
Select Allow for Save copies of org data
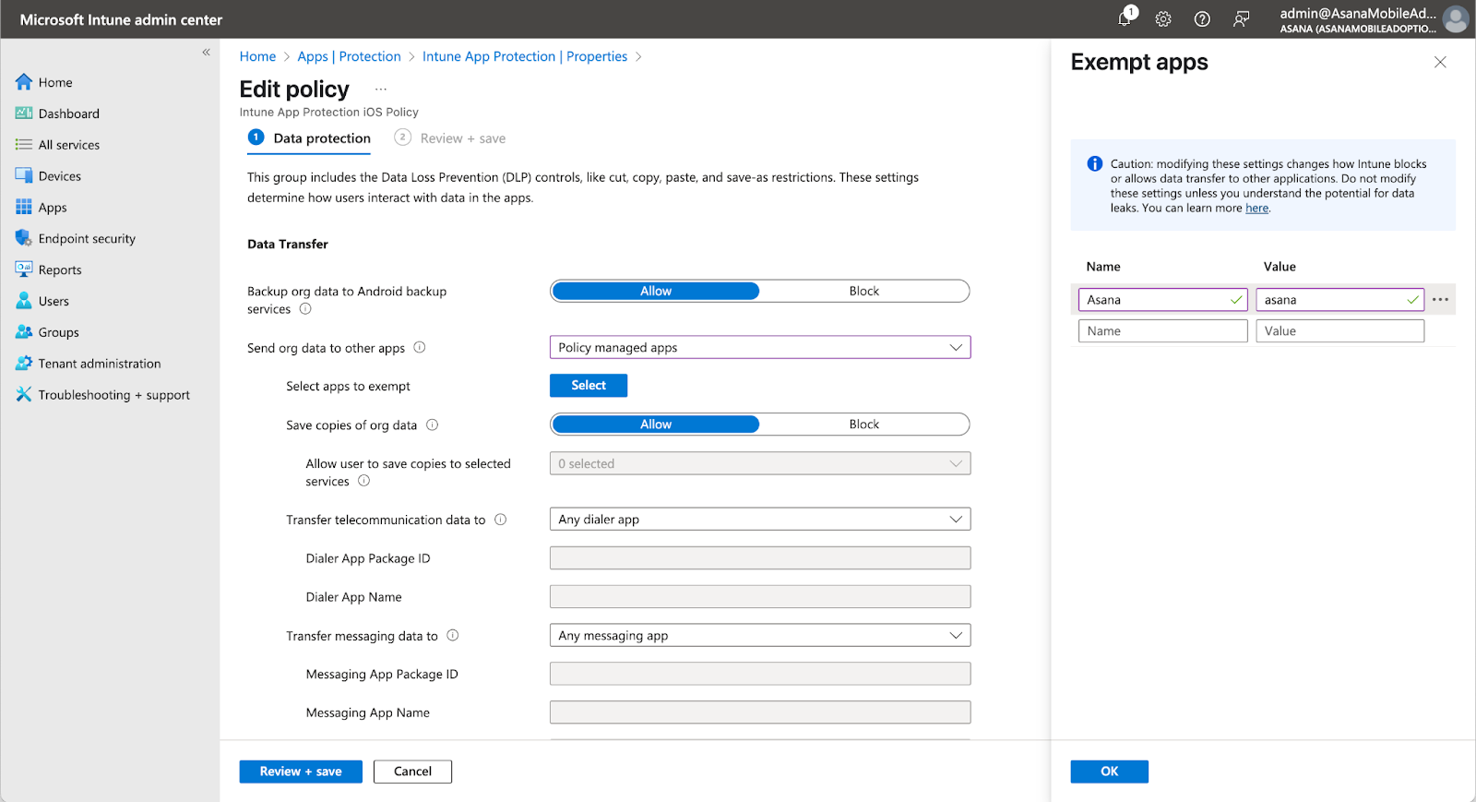click(x=656, y=425)
